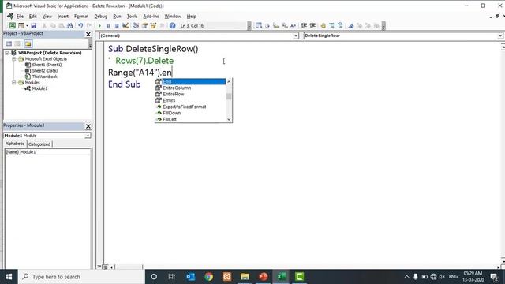The width and height of the screenshot is (505, 284).
Task: Click the Reset stop icon
Action: click(x=117, y=25)
